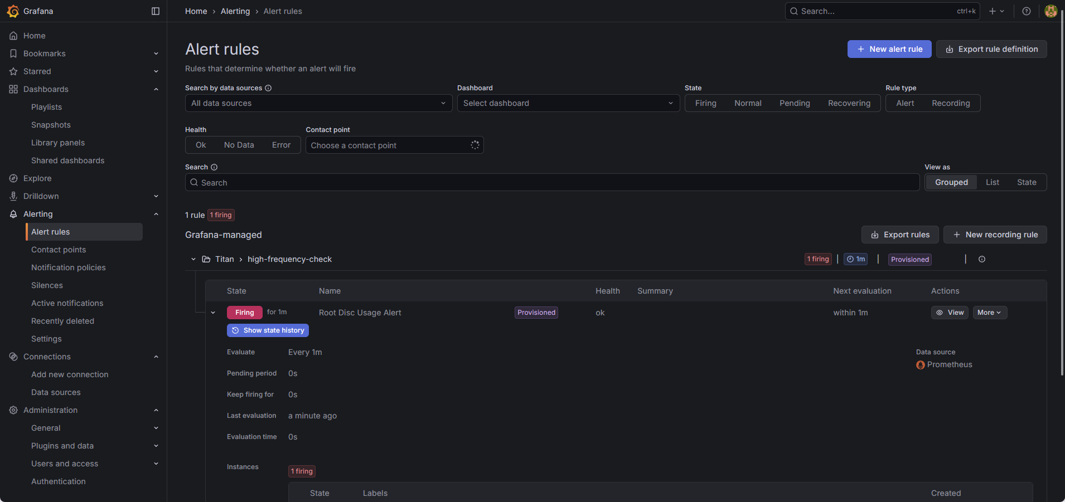The image size is (1065, 502).
Task: Click the plus icon in top bar
Action: coord(993,11)
